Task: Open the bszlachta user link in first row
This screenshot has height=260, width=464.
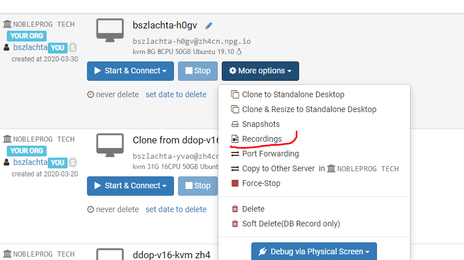Action: [30, 47]
